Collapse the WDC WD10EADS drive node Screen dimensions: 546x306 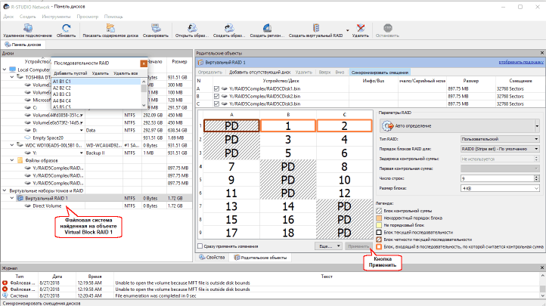(x=12, y=145)
